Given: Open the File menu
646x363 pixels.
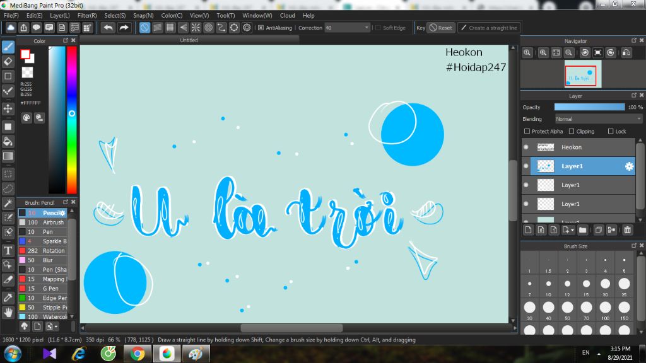Looking at the screenshot, I should [x=11, y=16].
